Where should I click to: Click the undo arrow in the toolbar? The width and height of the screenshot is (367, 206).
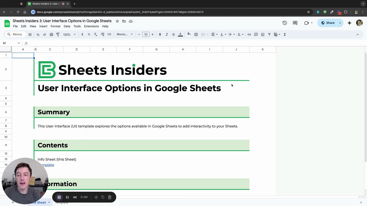(x=38, y=34)
